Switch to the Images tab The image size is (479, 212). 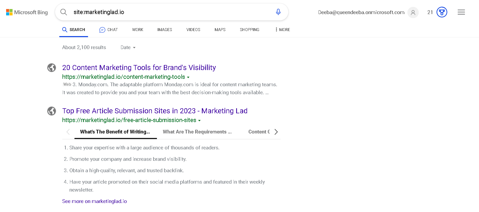click(x=165, y=30)
